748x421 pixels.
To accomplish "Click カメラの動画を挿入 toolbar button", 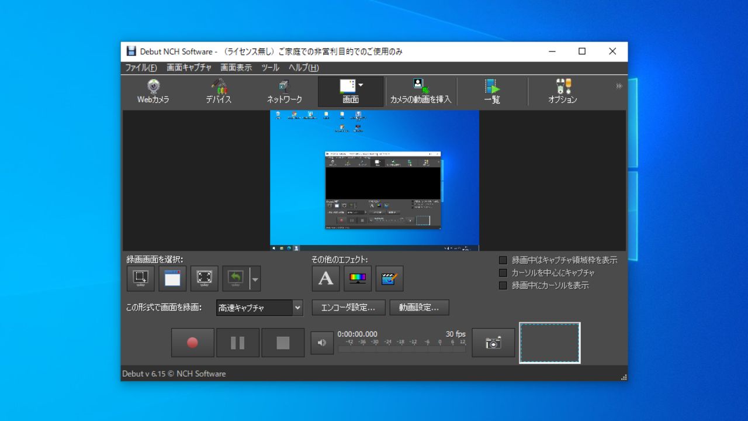I will coord(421,92).
